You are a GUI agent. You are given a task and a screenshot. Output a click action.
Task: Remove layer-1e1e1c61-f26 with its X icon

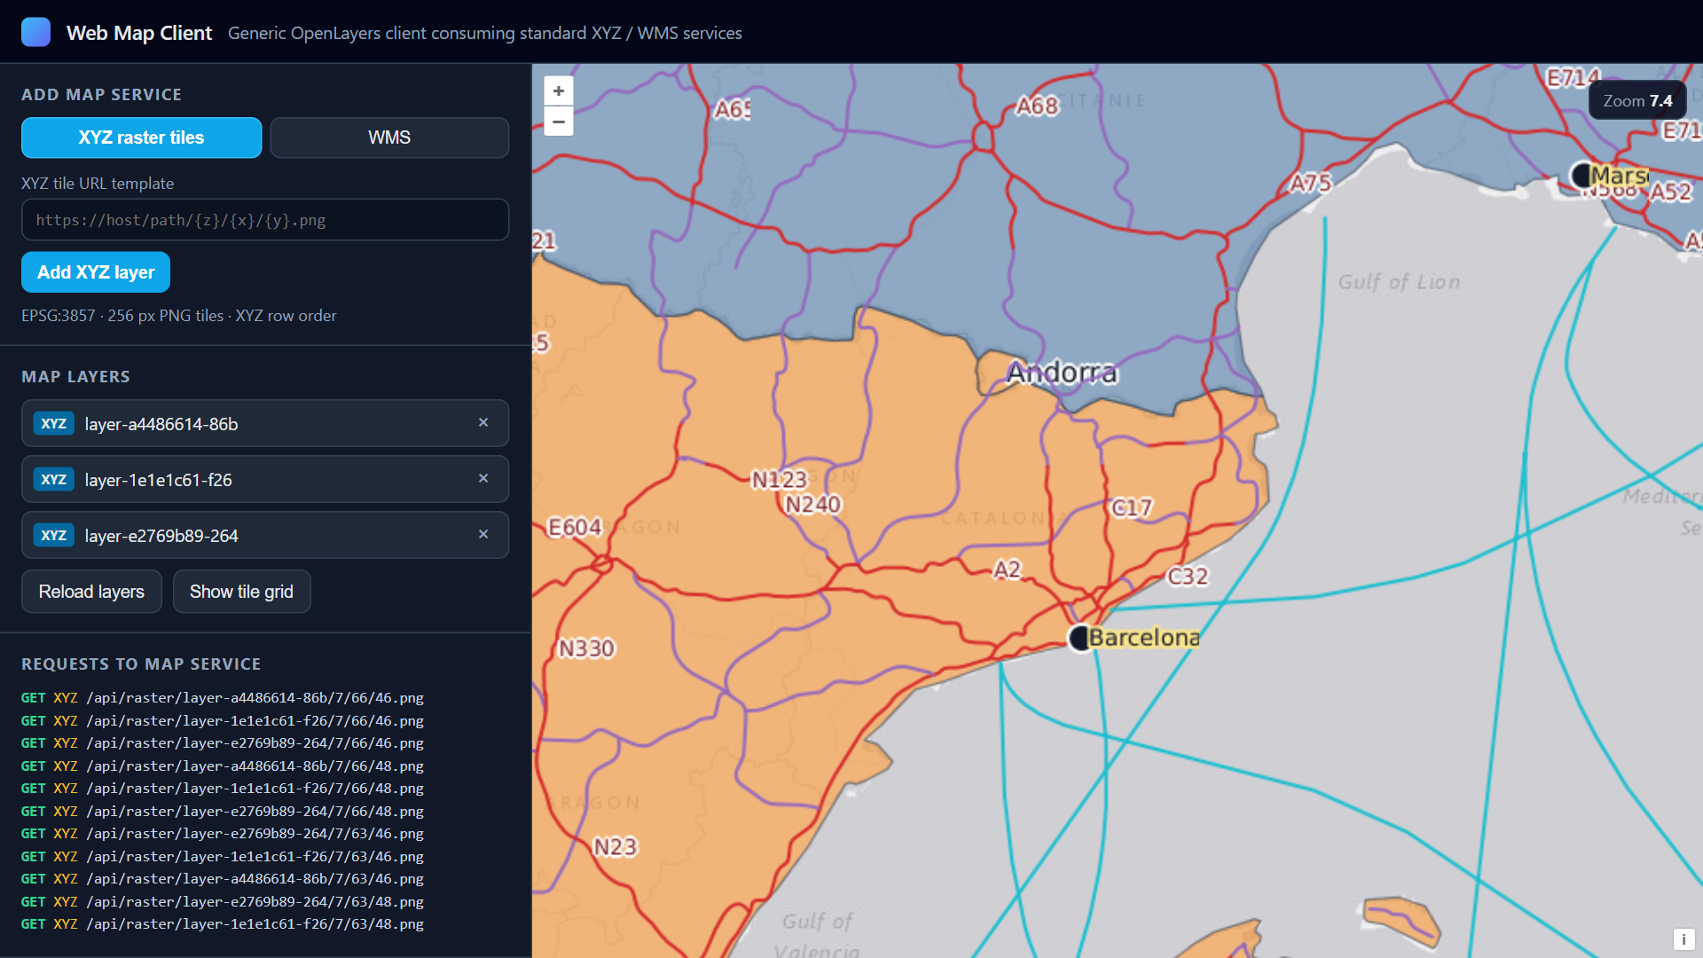click(483, 478)
